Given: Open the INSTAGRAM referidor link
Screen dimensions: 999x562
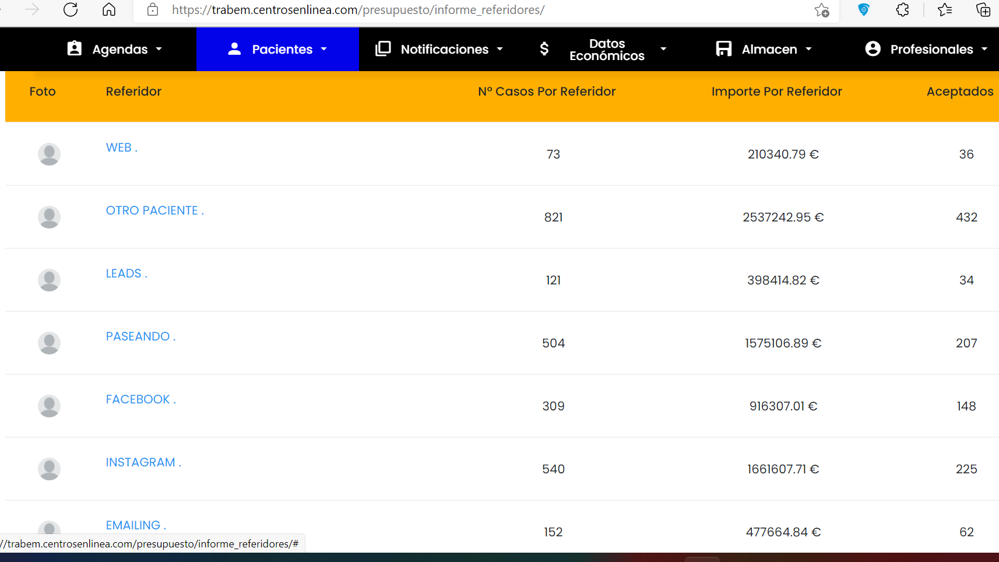Looking at the screenshot, I should [143, 462].
